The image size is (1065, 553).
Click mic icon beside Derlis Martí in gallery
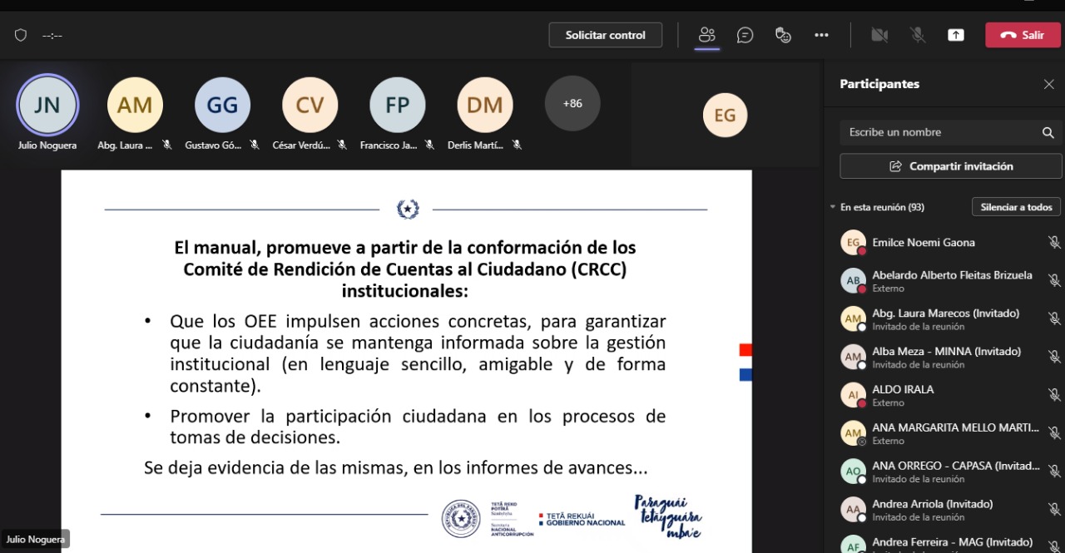click(517, 145)
